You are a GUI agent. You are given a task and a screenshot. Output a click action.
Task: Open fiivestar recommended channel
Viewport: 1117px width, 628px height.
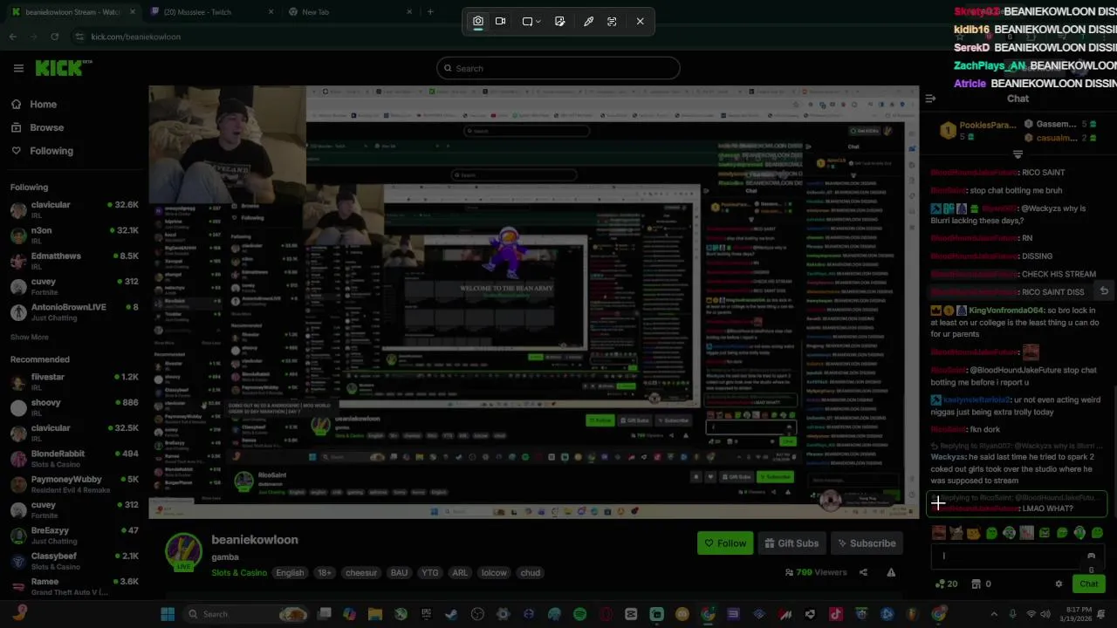click(x=74, y=381)
